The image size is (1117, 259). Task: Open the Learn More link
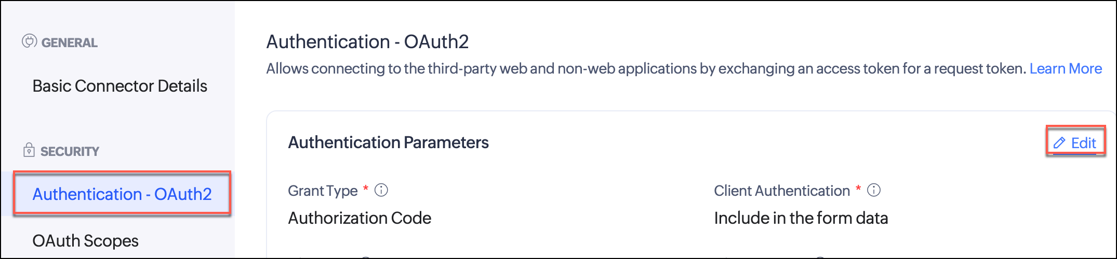pos(1066,69)
